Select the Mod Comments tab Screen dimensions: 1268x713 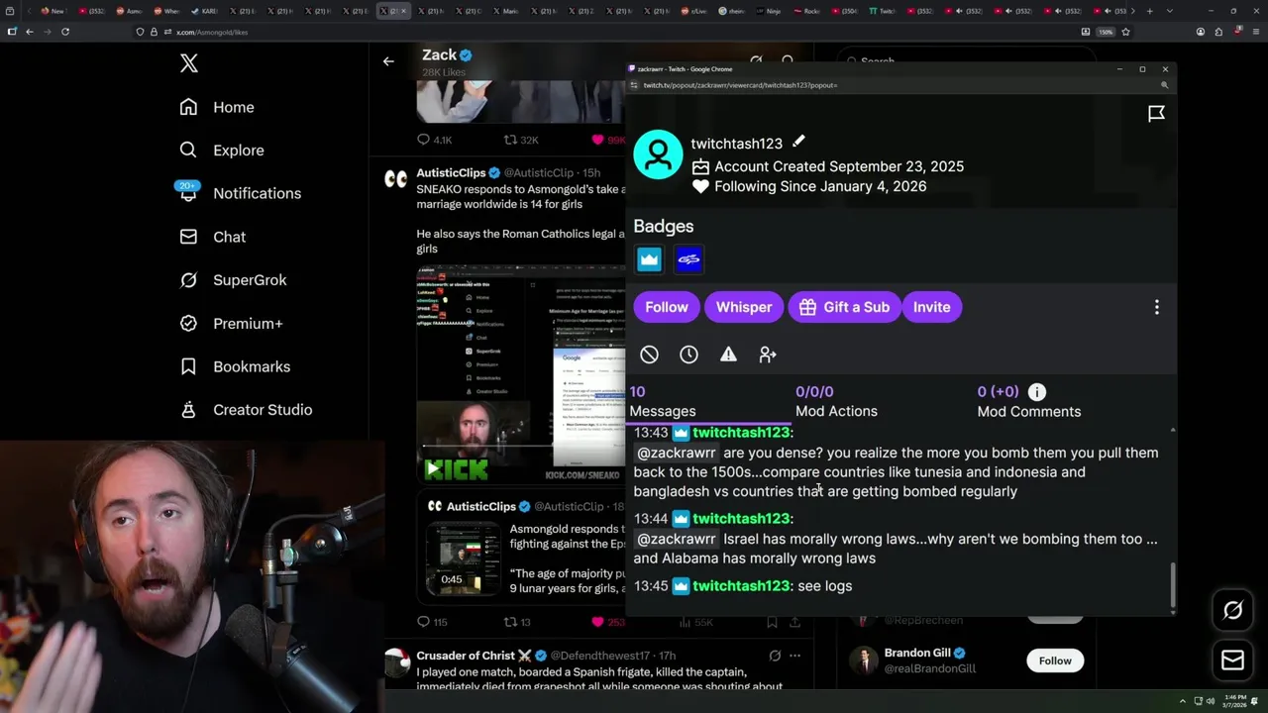[1028, 401]
